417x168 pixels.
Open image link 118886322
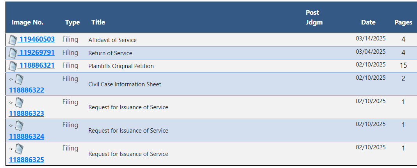(x=27, y=90)
